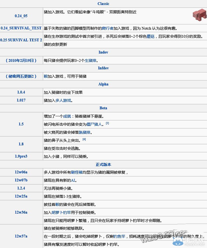Follow the 成就 link
Screen dimensions: 207x248
click(67, 117)
